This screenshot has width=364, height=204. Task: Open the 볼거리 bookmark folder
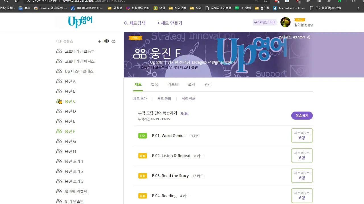click(x=262, y=8)
